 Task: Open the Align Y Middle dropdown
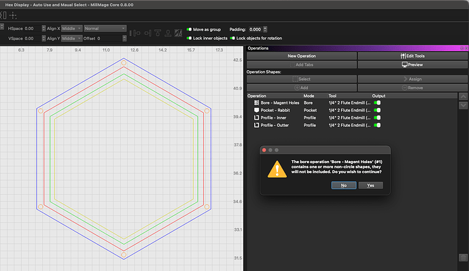72,38
